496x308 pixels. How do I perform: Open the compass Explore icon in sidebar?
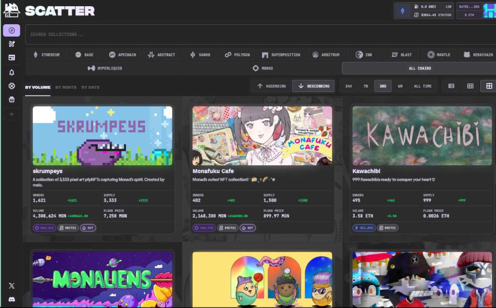pyautogui.click(x=12, y=30)
